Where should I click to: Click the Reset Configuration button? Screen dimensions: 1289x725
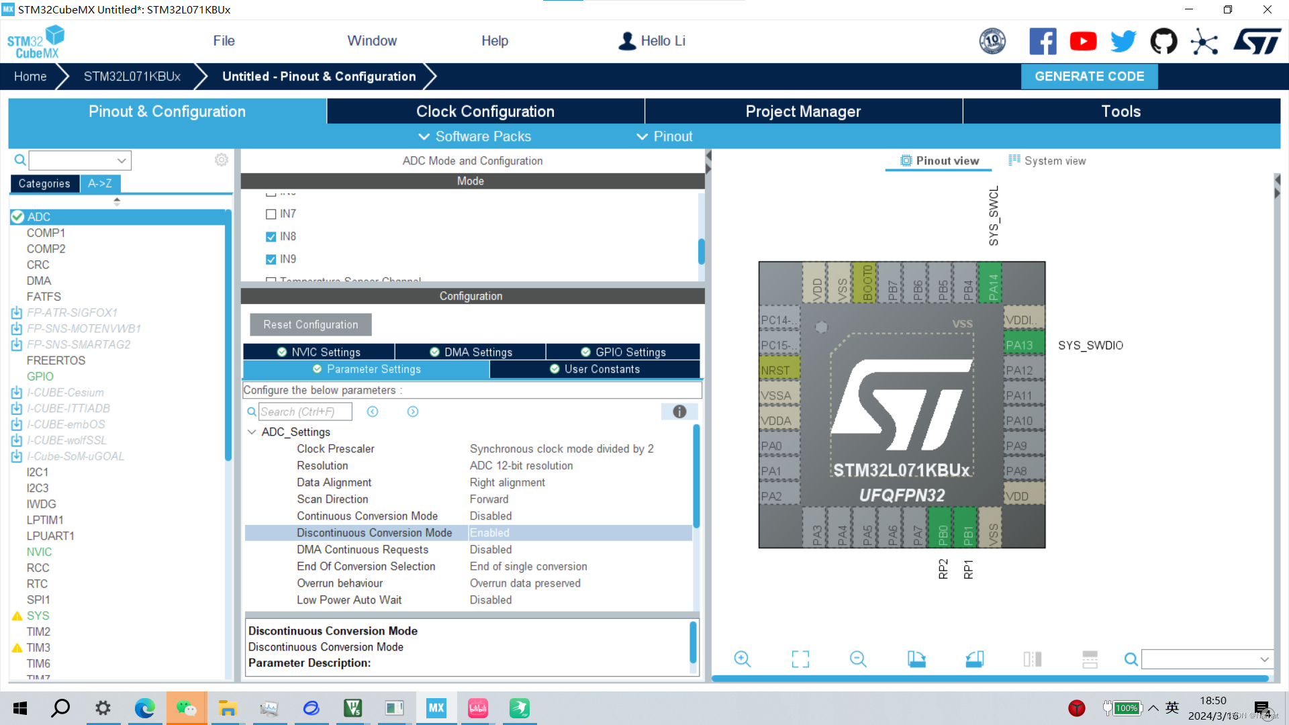point(311,325)
